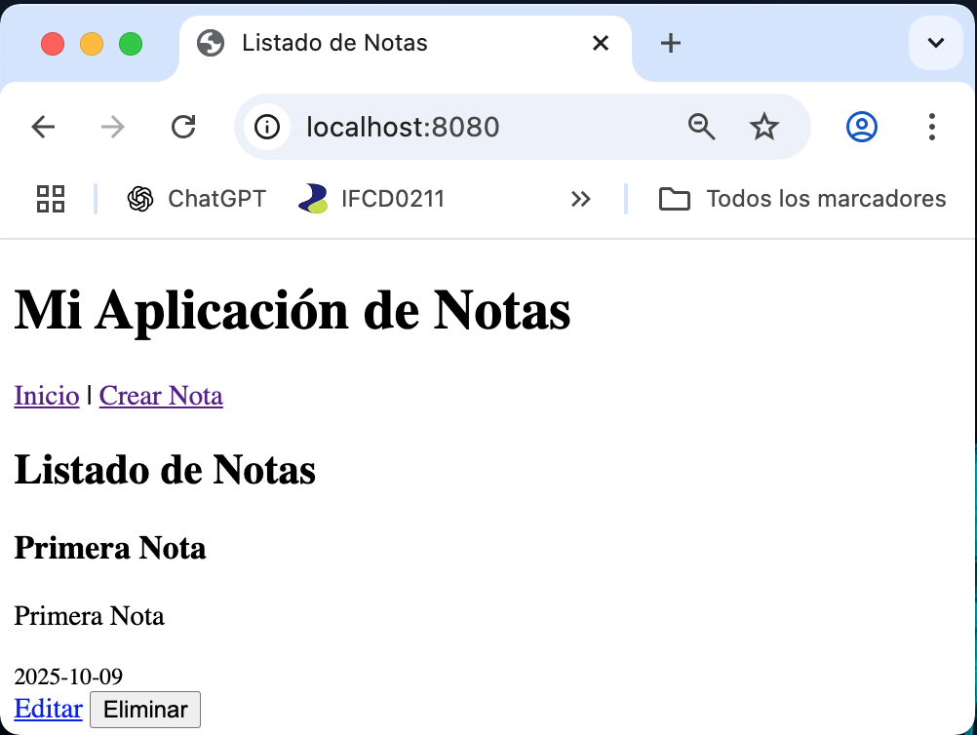Open the Chrome profile avatar icon
Screen dimensions: 977x735
861,127
